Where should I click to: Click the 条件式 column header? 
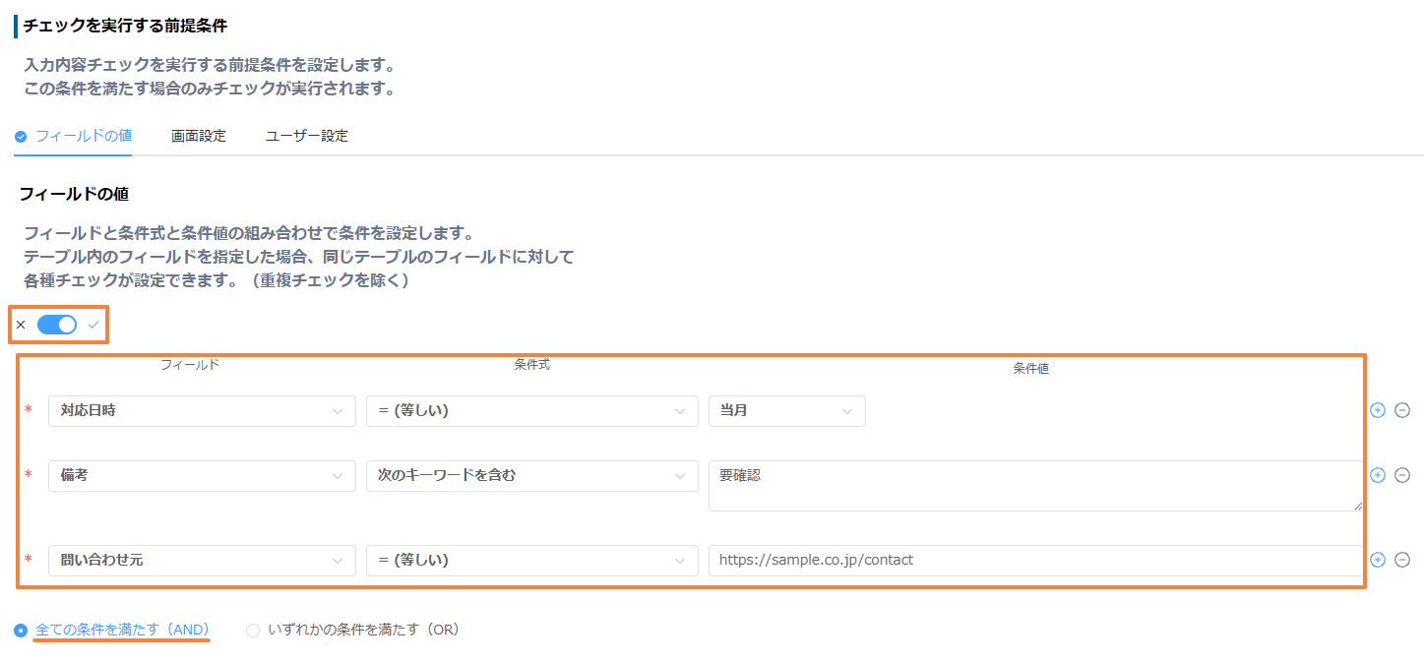tap(532, 364)
